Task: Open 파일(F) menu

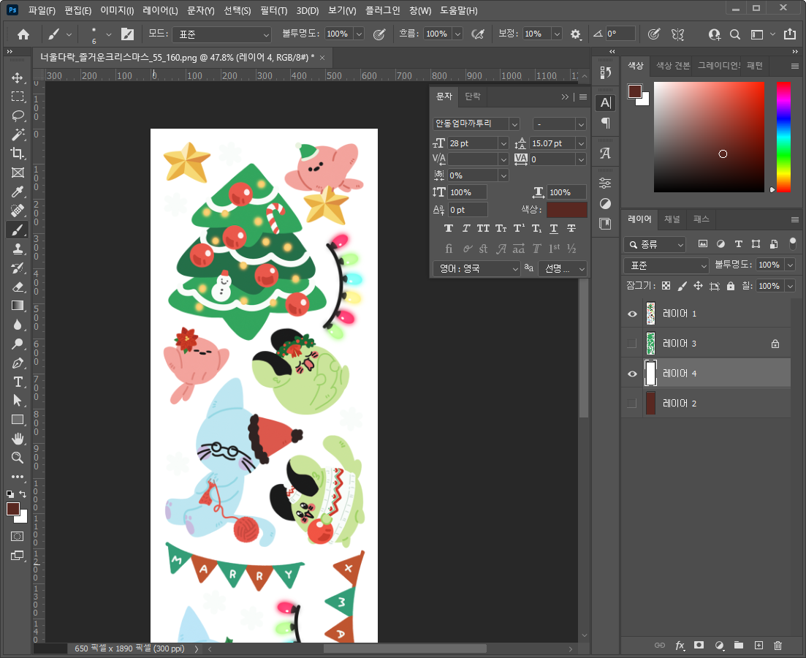Action: 42,10
